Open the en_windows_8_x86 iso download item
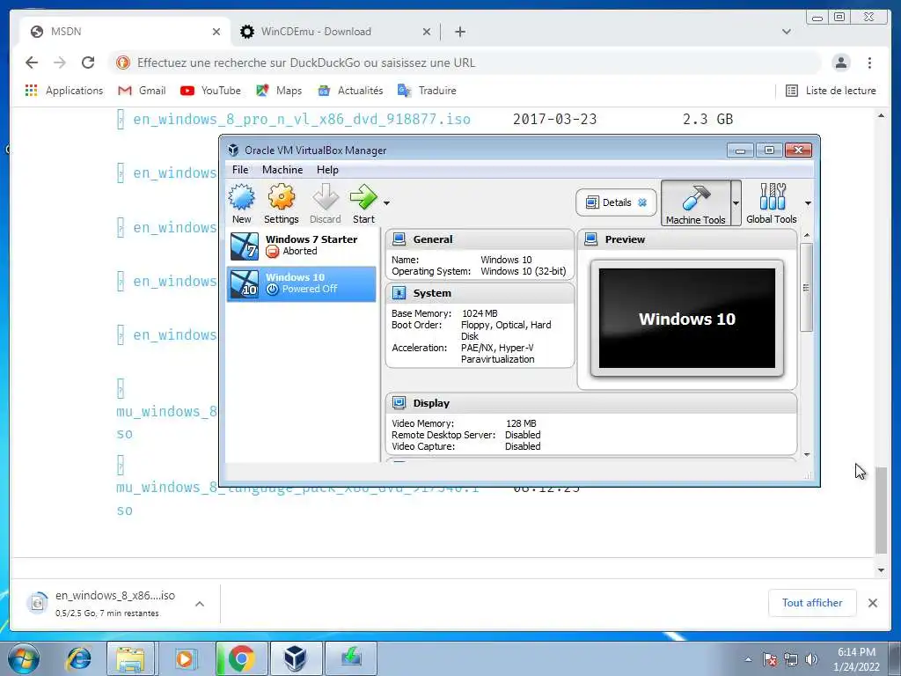The width and height of the screenshot is (901, 676). (104, 604)
